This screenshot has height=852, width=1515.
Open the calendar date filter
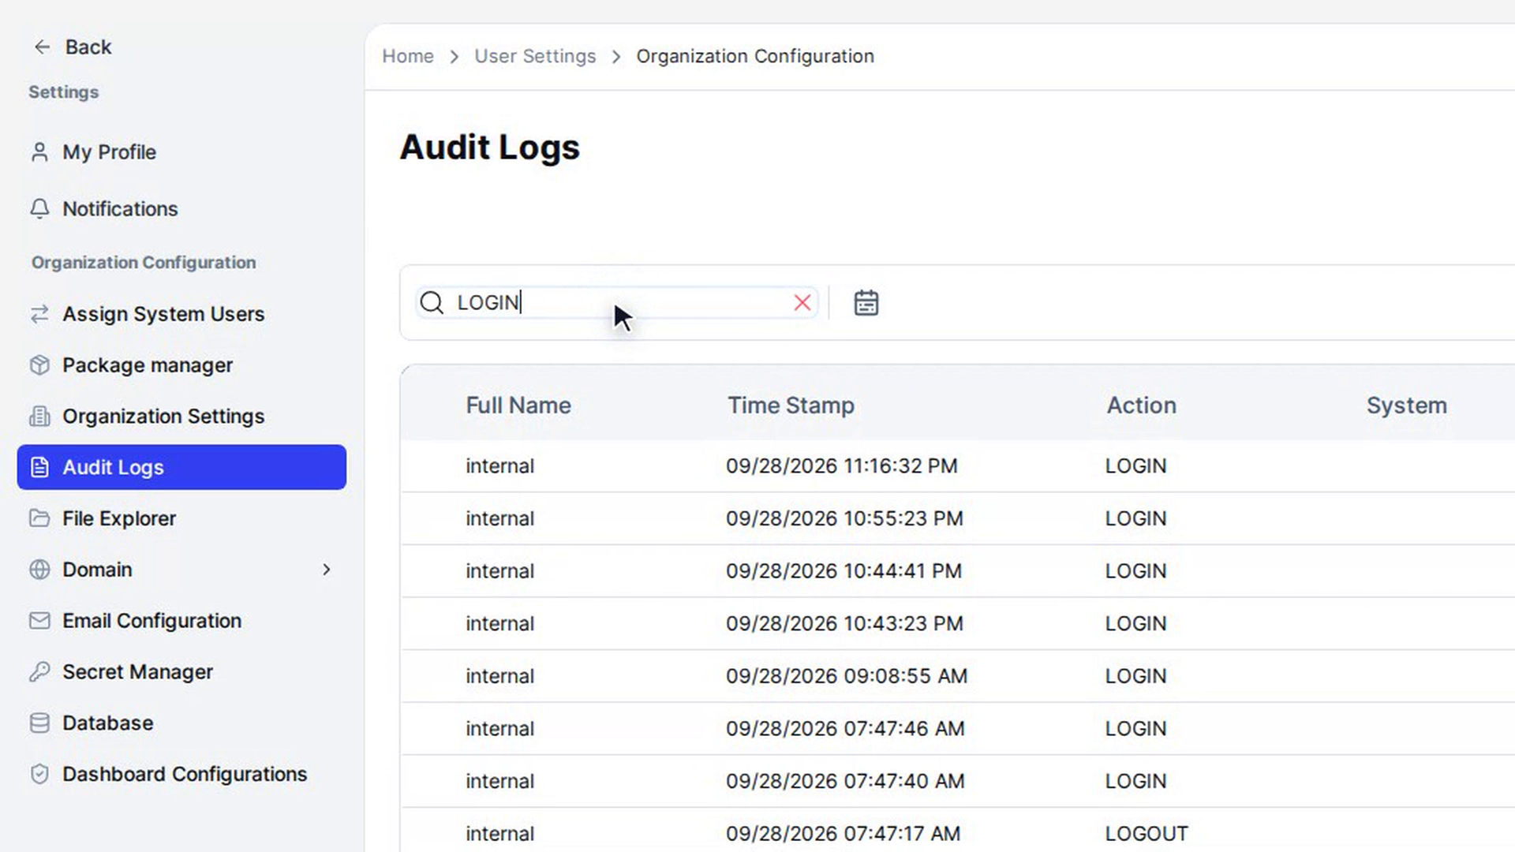tap(866, 303)
